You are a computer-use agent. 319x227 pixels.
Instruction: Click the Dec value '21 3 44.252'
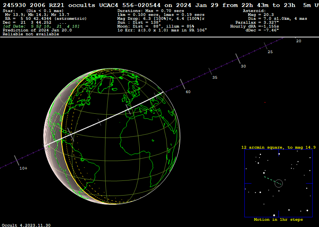[36, 23]
